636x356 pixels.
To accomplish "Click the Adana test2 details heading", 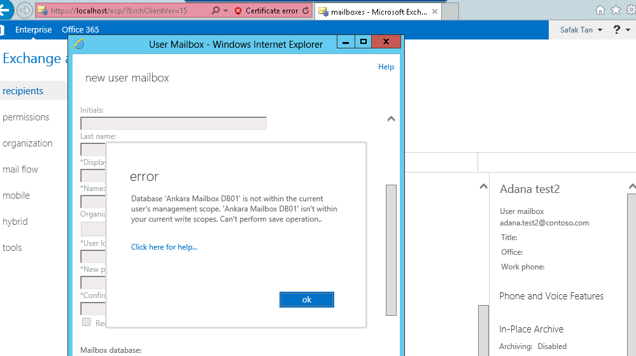I will pyautogui.click(x=529, y=189).
